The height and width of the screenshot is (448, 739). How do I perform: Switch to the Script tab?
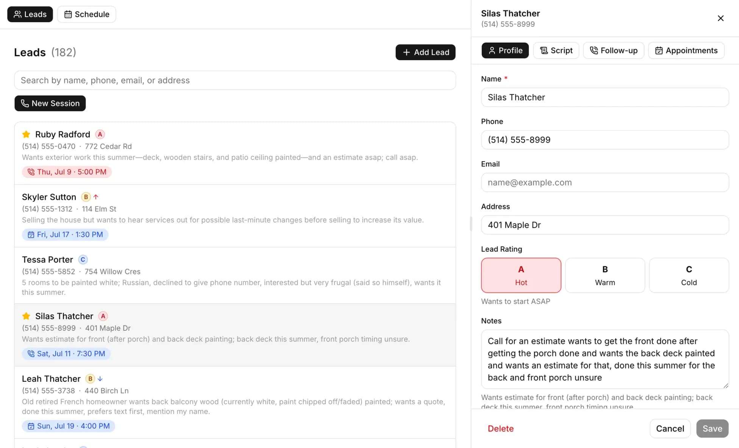coord(556,50)
